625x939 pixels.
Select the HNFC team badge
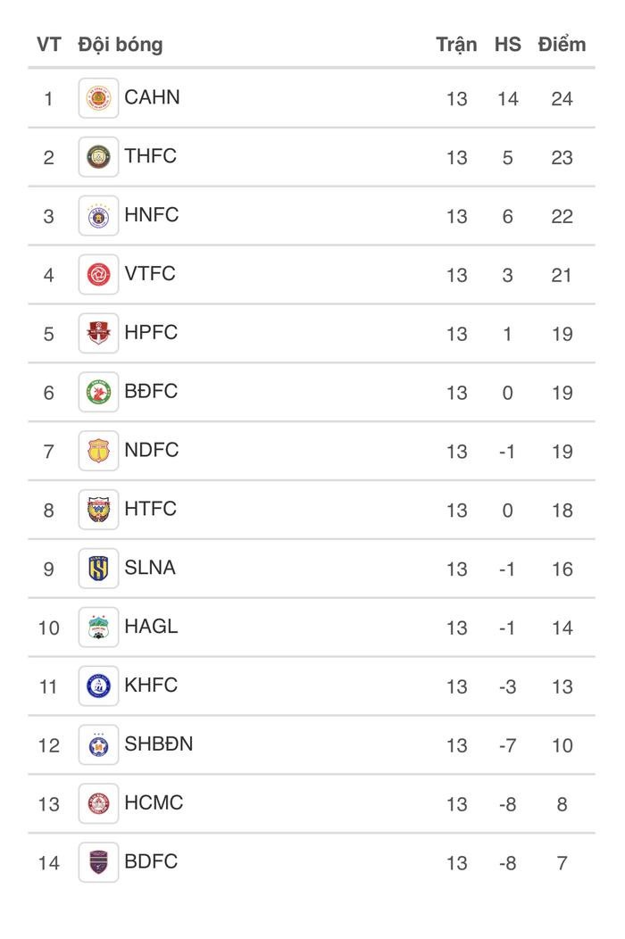coord(98,216)
